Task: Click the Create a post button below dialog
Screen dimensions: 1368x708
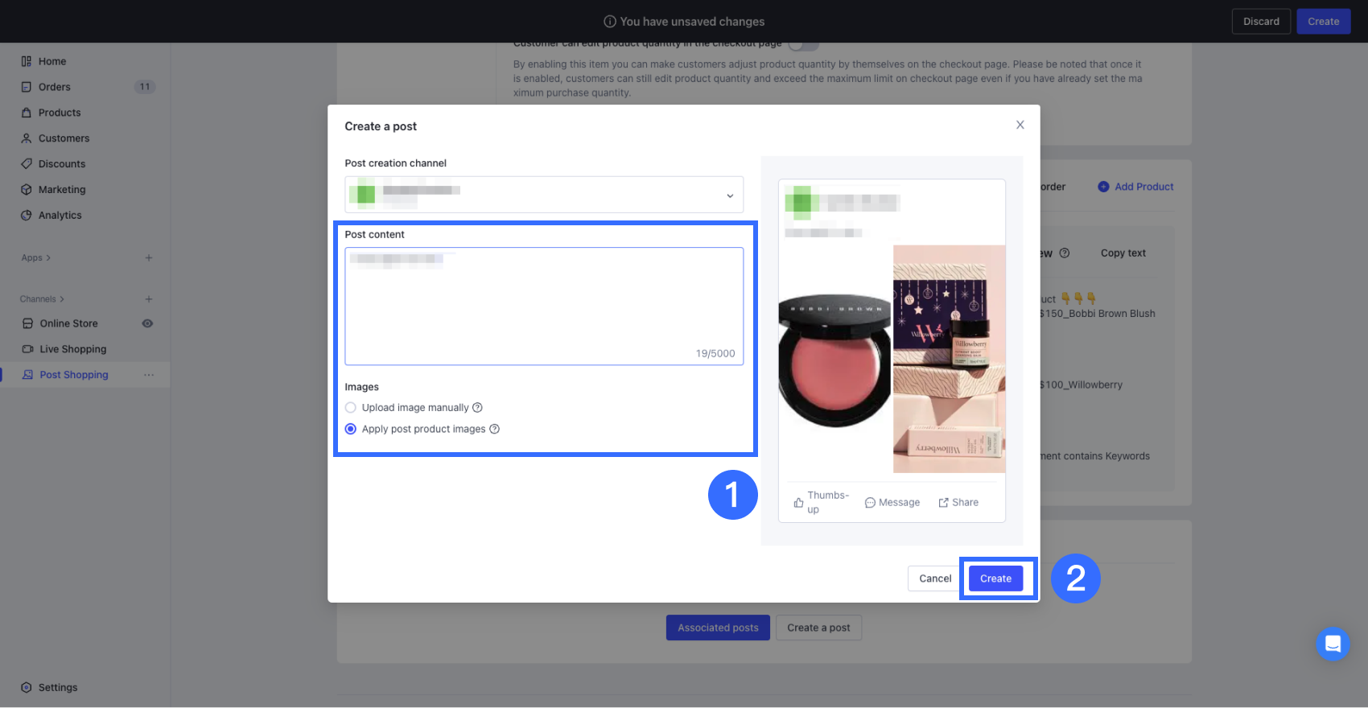Action: click(x=818, y=628)
